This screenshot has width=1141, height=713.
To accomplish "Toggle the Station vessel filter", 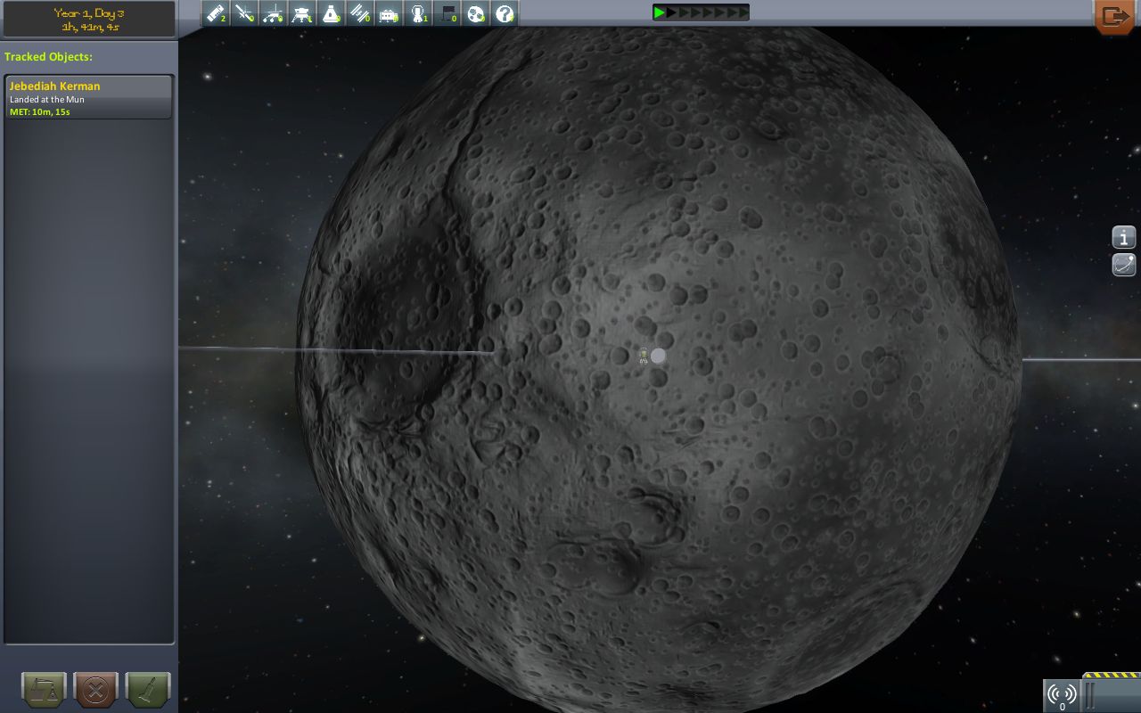I will tap(360, 13).
